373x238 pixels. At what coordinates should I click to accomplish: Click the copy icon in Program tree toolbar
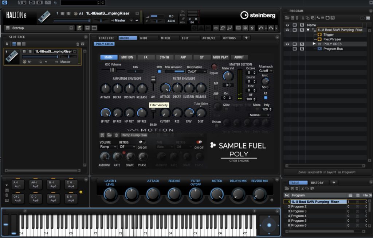(x=307, y=18)
